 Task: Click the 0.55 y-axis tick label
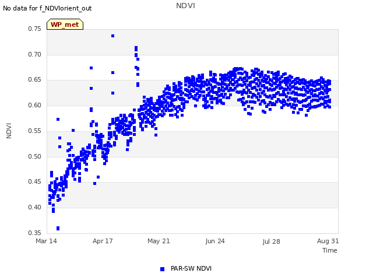34,131
